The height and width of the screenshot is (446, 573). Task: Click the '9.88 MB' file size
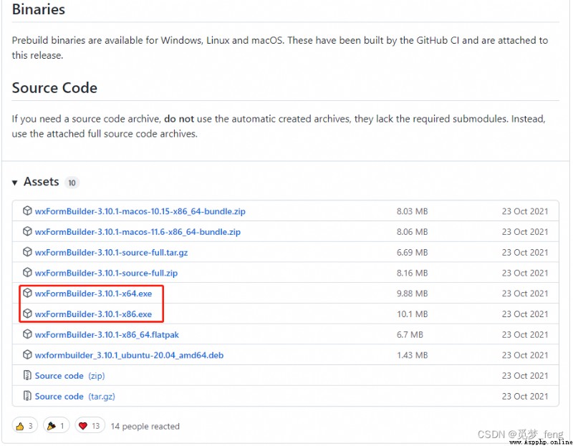(x=413, y=294)
